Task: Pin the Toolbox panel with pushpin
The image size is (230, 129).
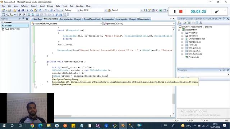Action: (x=23, y=19)
